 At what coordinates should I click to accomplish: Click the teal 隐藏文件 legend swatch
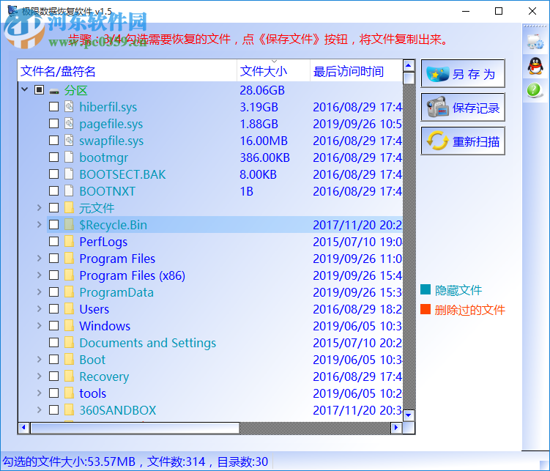(425, 289)
